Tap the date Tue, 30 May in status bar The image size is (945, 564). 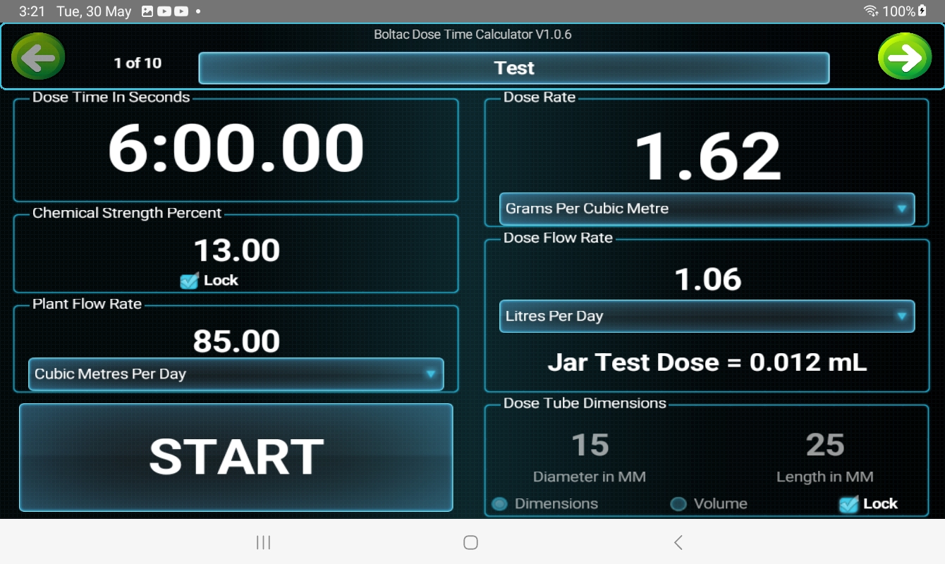tap(94, 11)
